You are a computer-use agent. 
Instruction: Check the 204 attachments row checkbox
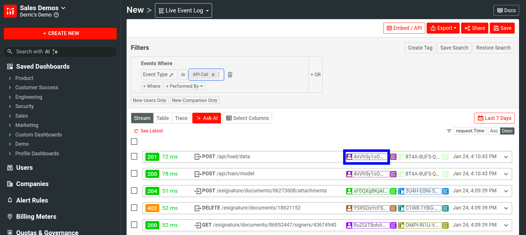tap(134, 191)
